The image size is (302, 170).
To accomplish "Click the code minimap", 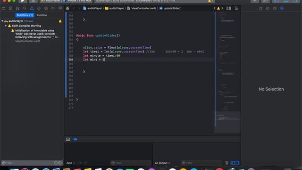I will (227, 72).
